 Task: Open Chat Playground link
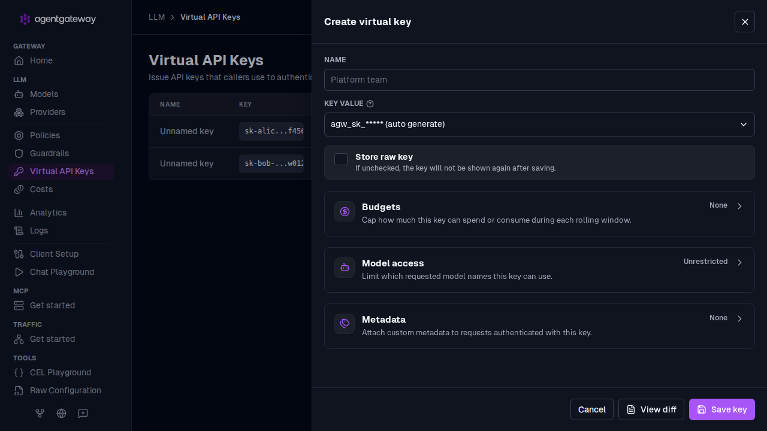pyautogui.click(x=61, y=272)
